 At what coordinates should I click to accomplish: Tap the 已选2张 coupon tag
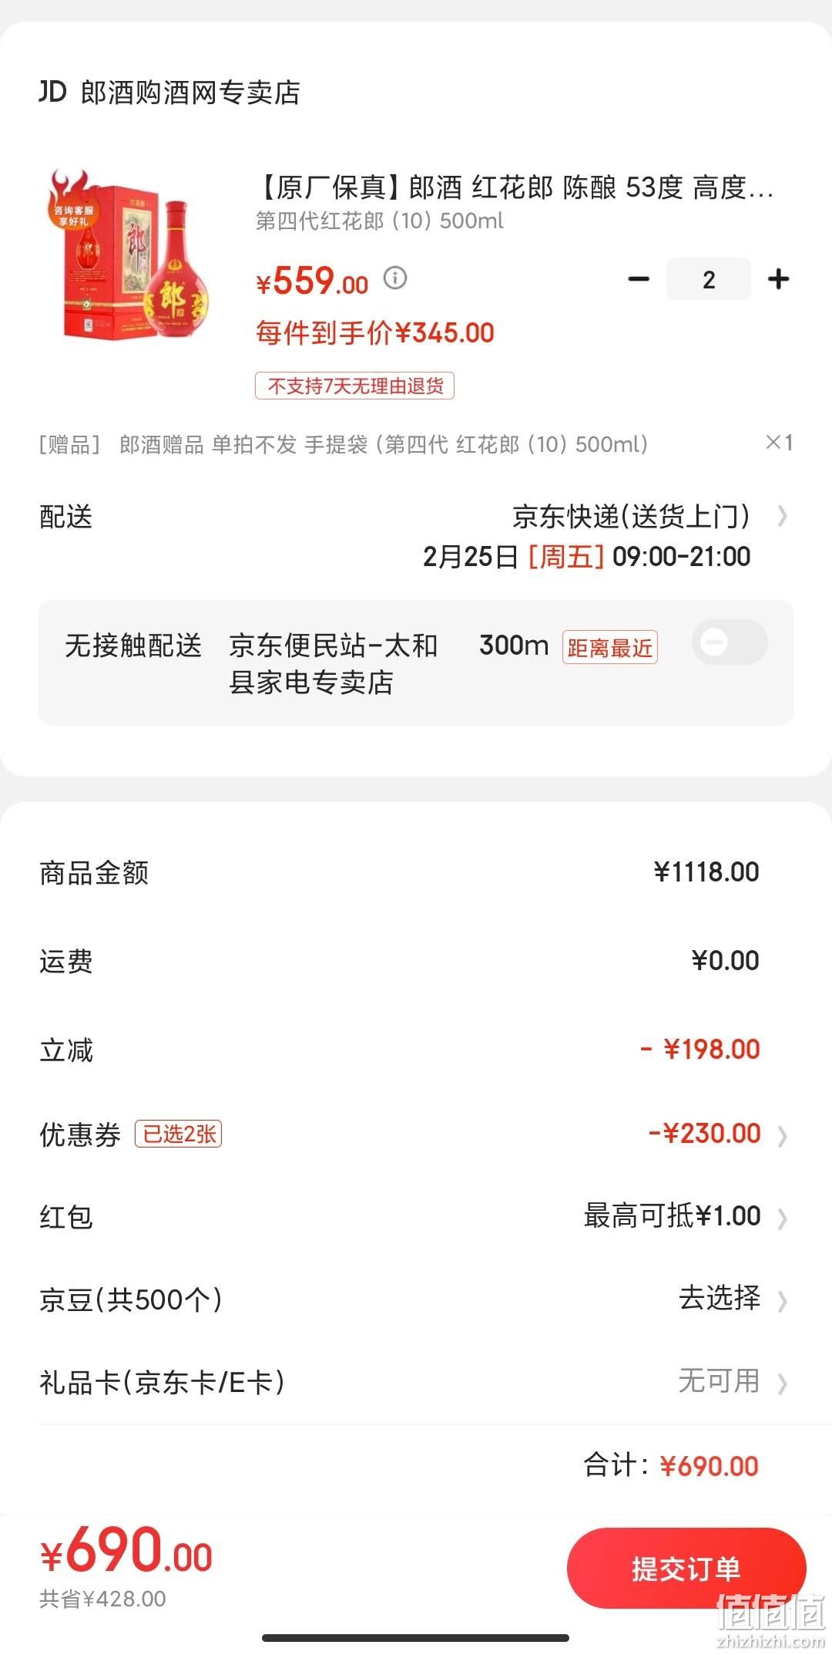[178, 1134]
